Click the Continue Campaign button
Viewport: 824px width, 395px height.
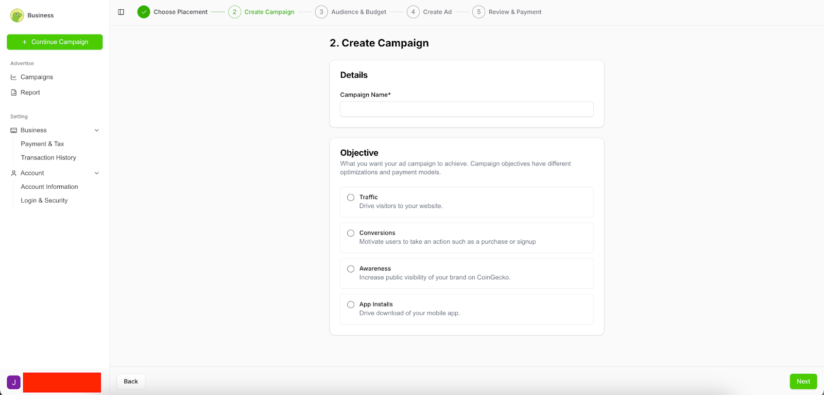tap(55, 42)
